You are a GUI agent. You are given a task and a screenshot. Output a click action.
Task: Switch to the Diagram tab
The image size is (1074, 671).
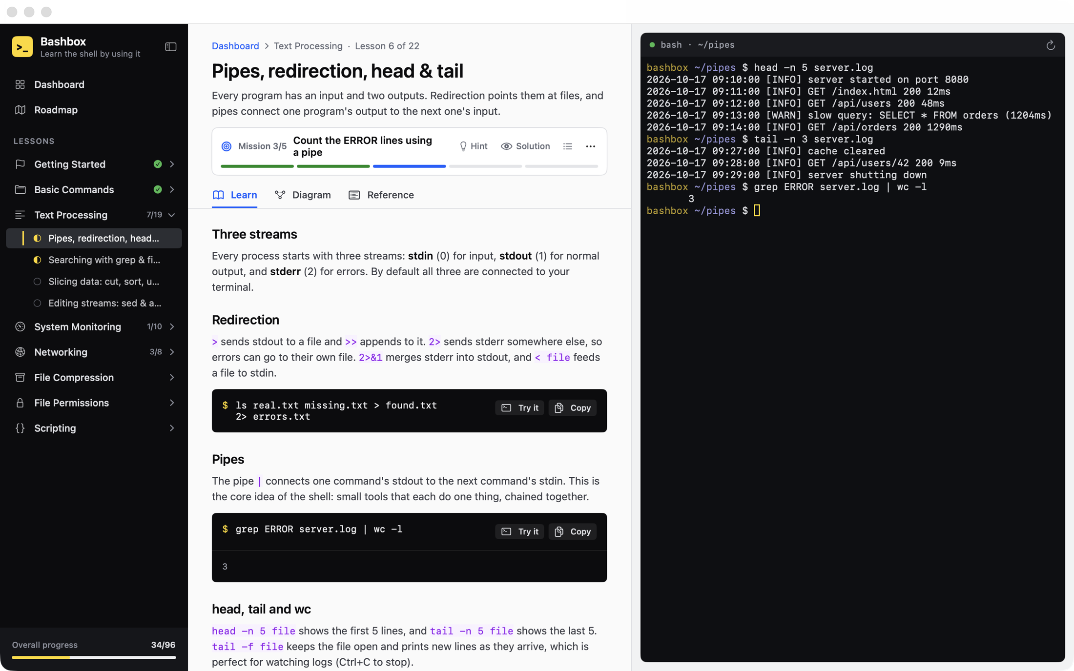click(x=303, y=195)
